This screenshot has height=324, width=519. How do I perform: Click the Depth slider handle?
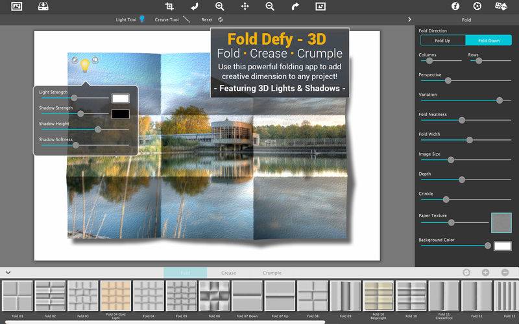click(x=462, y=180)
